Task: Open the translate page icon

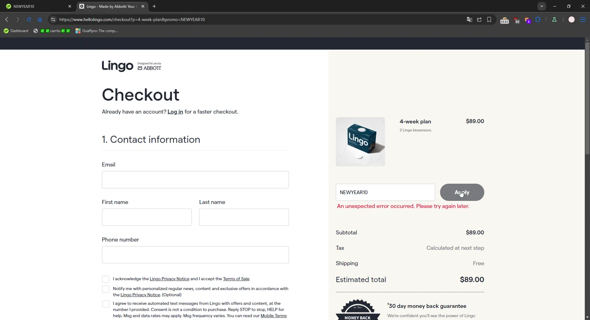Action: (469, 20)
